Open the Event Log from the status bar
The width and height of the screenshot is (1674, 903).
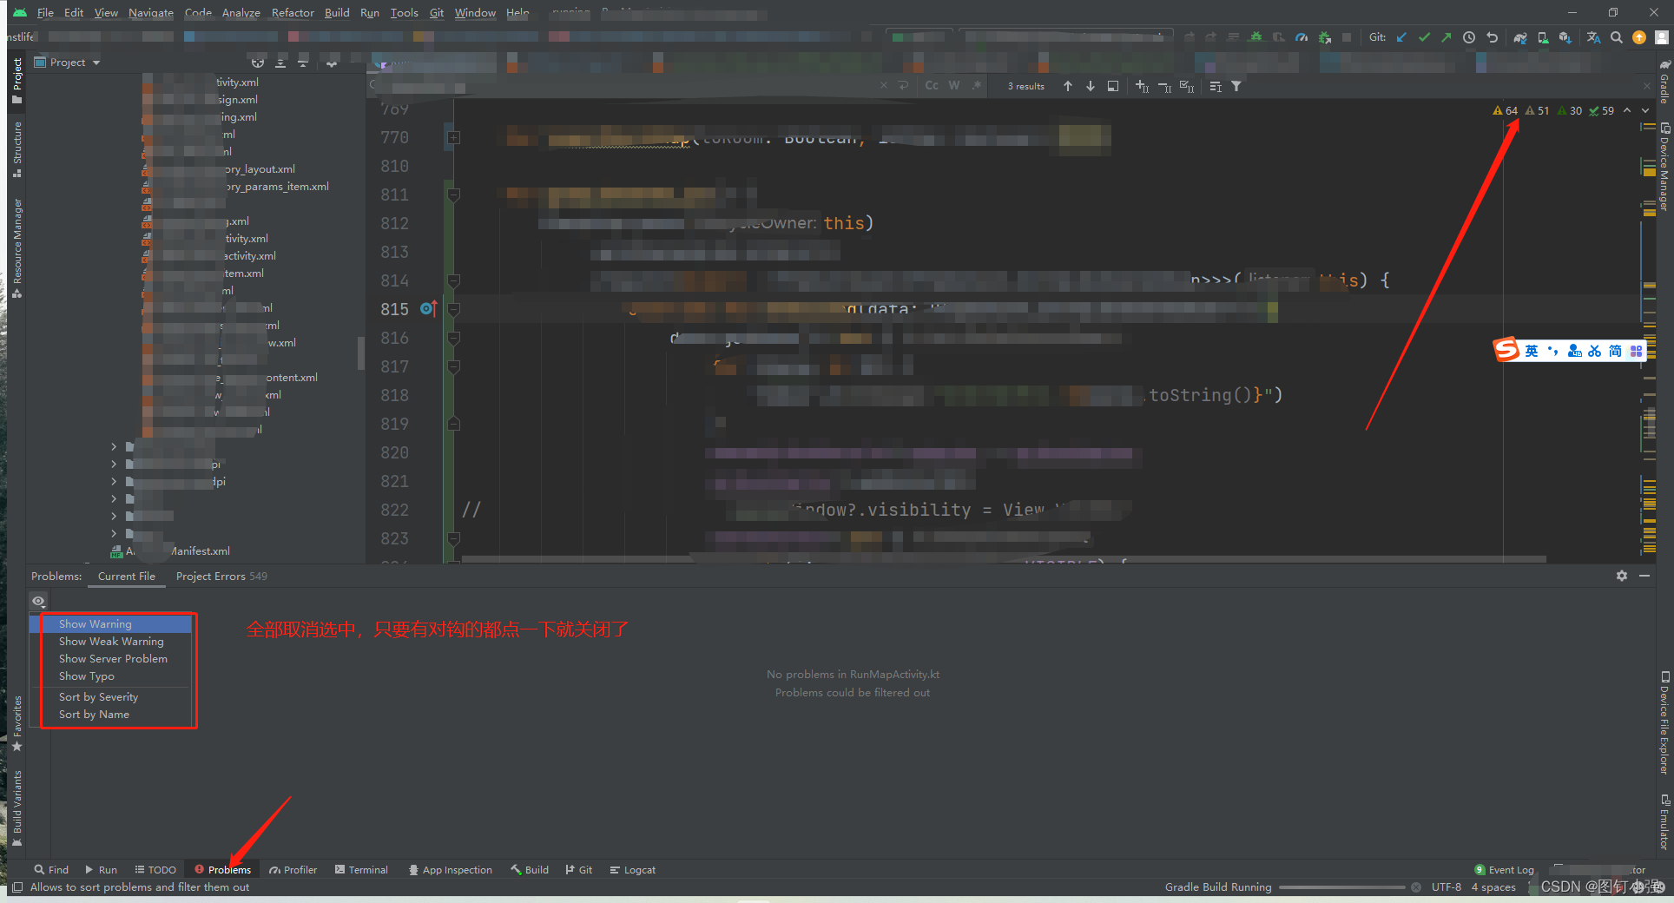tap(1511, 869)
